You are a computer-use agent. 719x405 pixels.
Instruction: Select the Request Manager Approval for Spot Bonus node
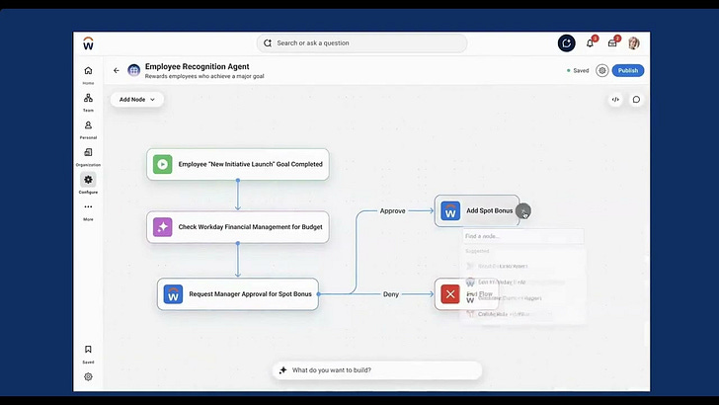point(237,294)
